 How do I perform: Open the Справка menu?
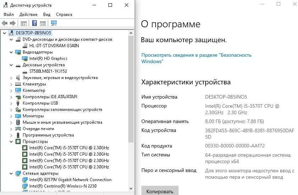click(64, 15)
